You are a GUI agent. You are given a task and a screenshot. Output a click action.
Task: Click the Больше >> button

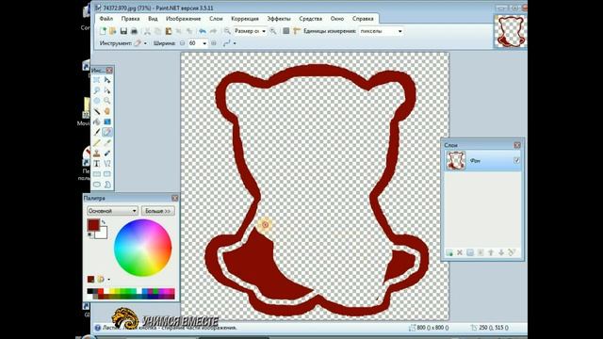tap(157, 211)
